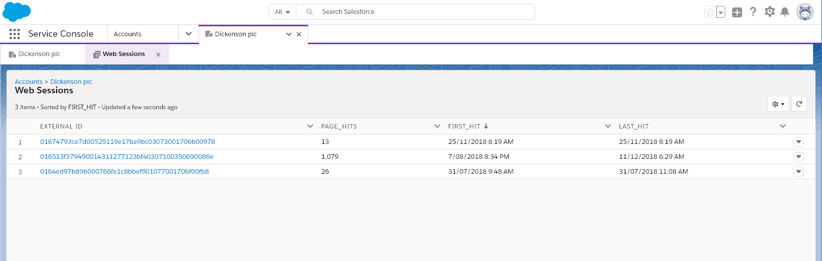Click the 1,079 page hits cell
This screenshot has height=261, width=822.
[x=330, y=156]
